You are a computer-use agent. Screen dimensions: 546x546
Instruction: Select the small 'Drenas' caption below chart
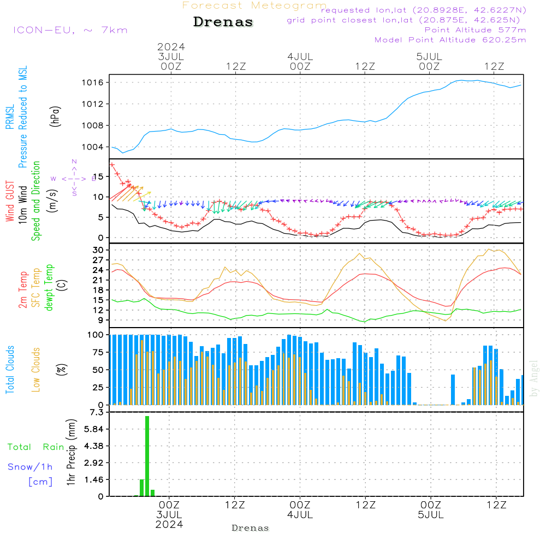point(250,528)
